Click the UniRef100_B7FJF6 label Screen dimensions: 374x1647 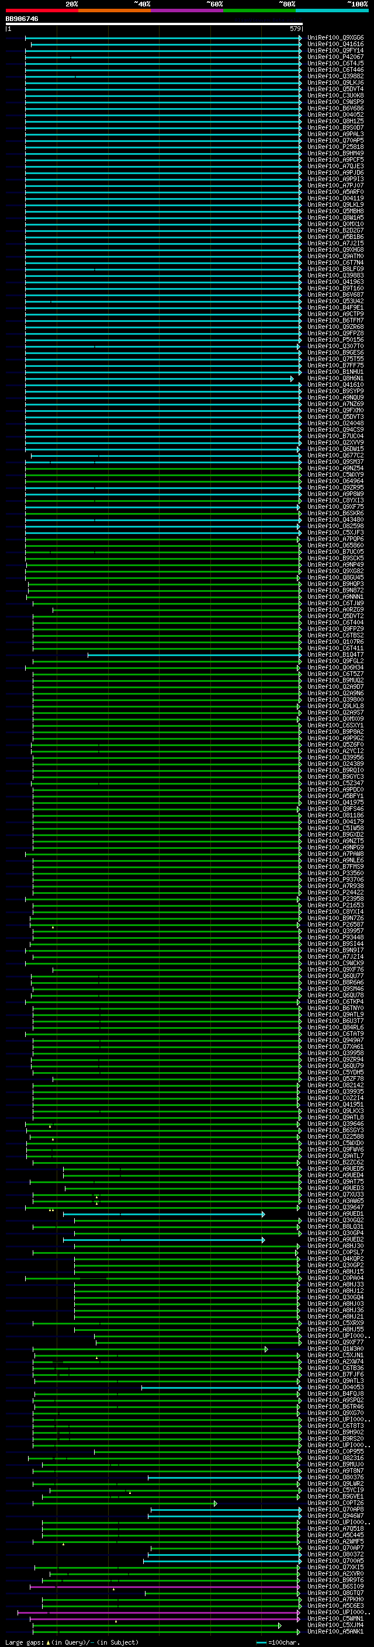335,1375
